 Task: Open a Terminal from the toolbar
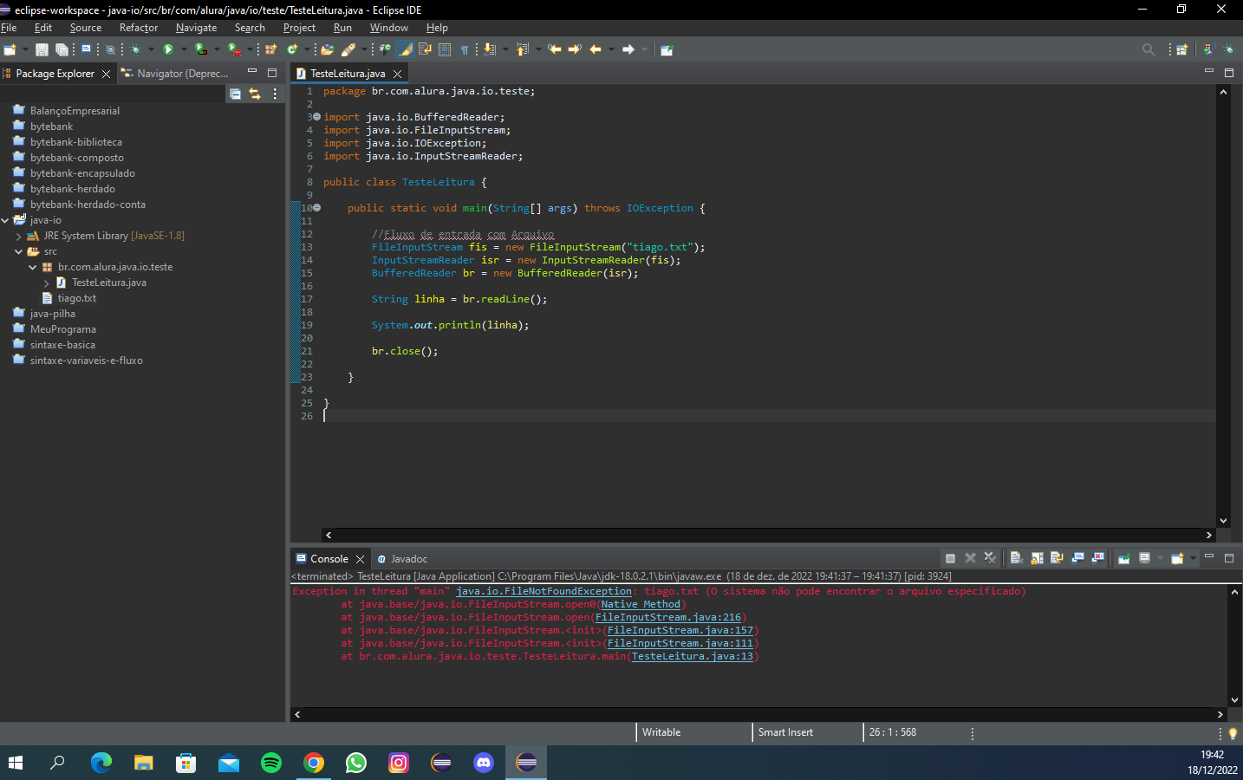[87, 49]
